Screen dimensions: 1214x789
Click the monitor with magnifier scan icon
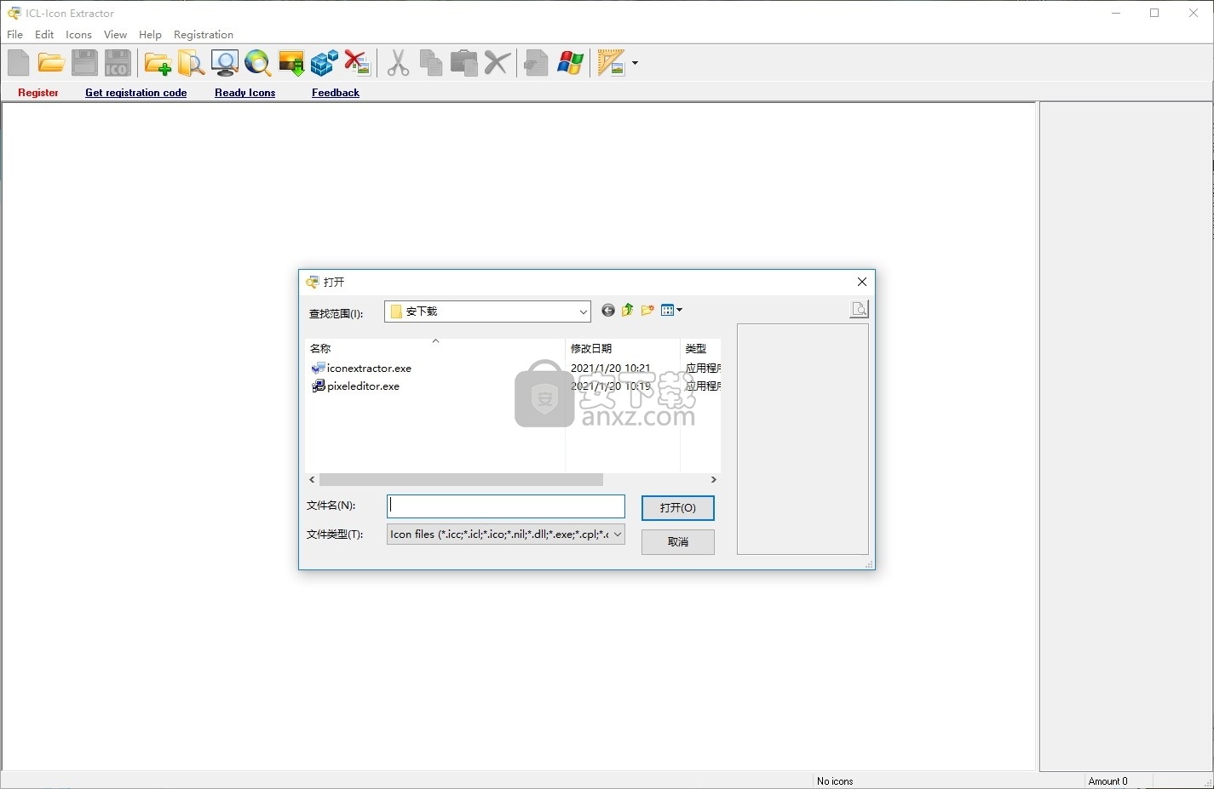pyautogui.click(x=225, y=63)
